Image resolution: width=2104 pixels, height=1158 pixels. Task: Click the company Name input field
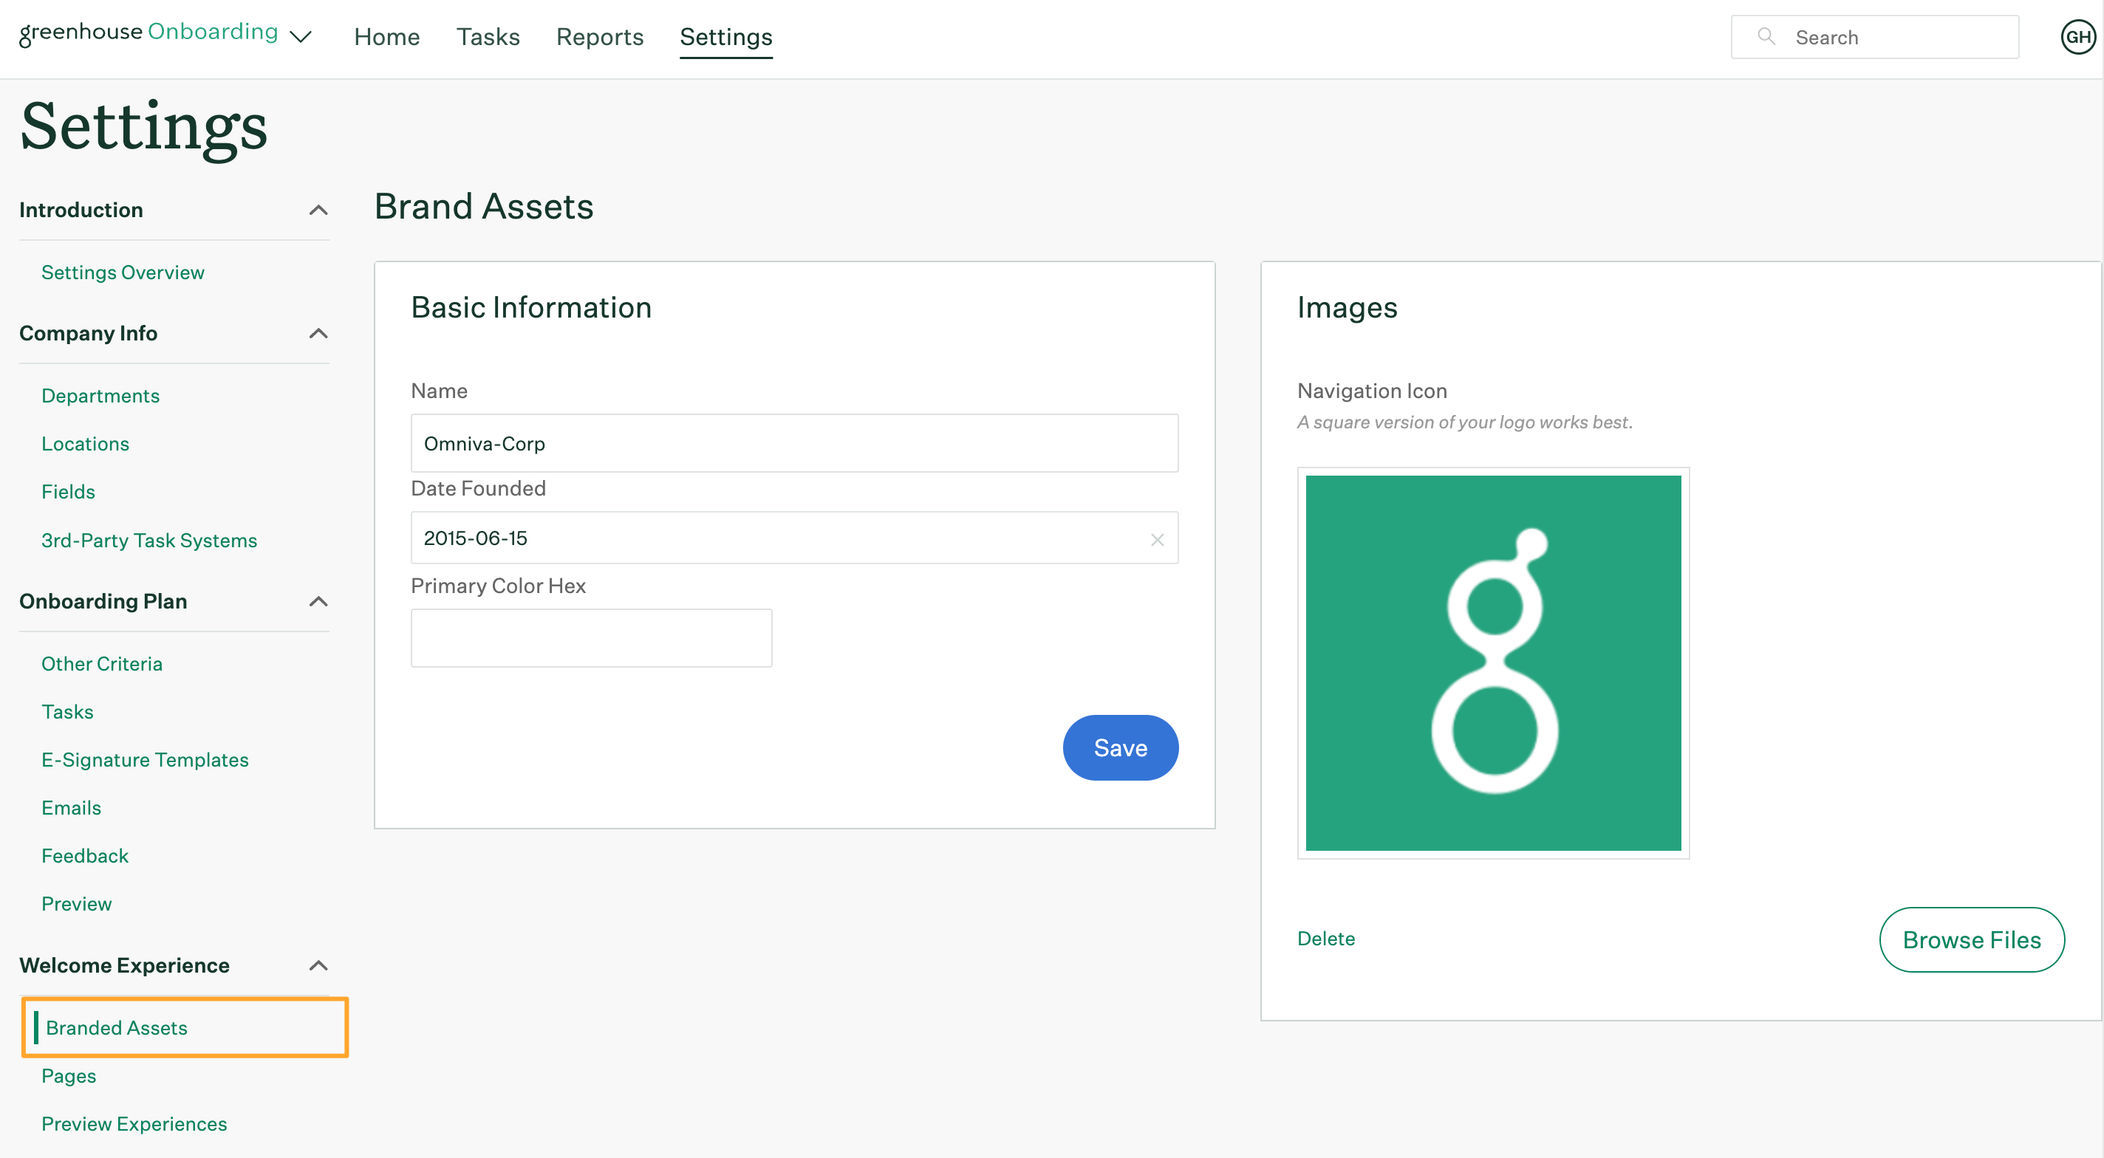(x=794, y=442)
